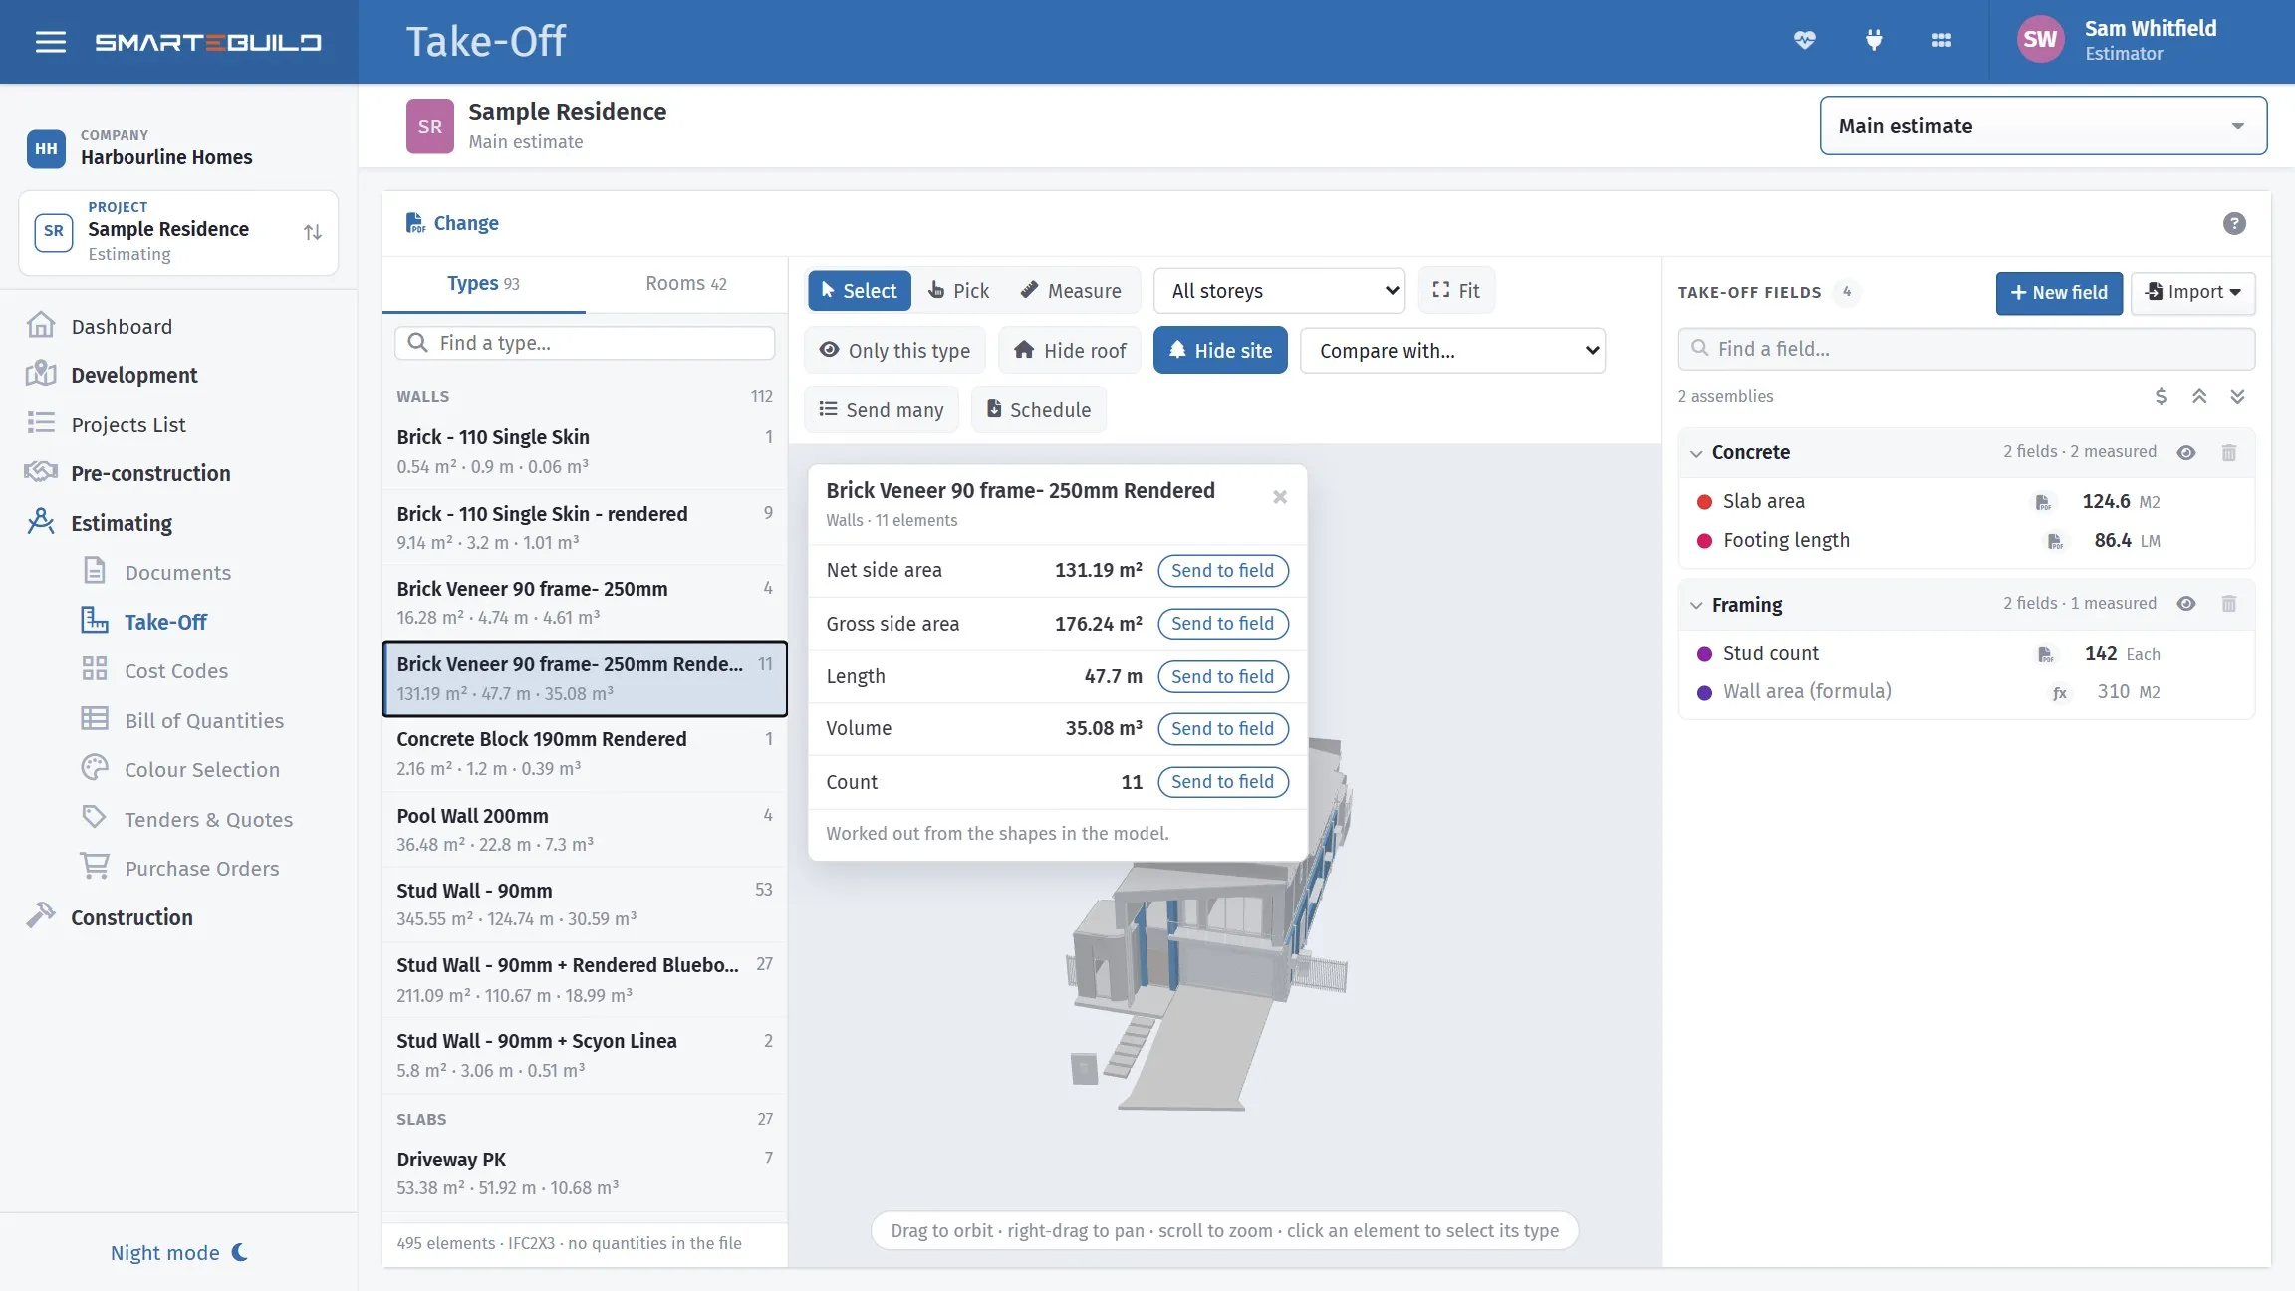This screenshot has height=1291, width=2295.
Task: Open the All storeys dropdown
Action: click(1279, 291)
